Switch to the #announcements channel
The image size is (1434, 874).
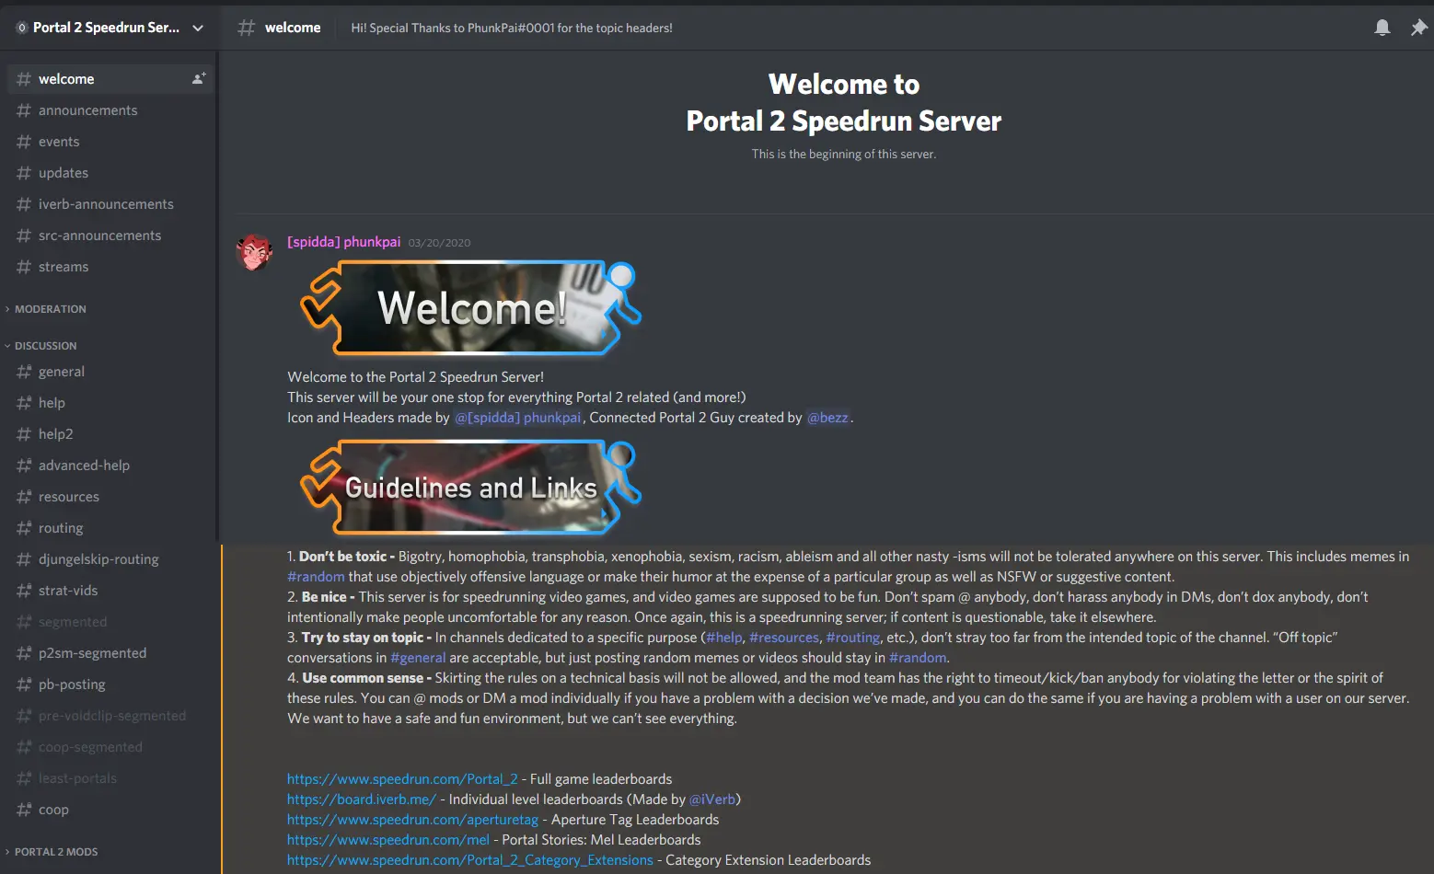88,109
